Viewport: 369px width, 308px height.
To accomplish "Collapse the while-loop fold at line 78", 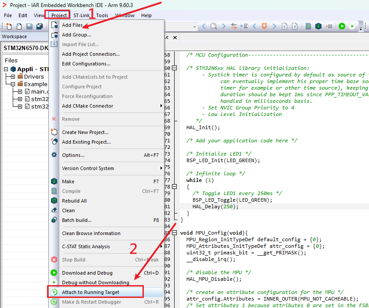I will click(x=174, y=186).
